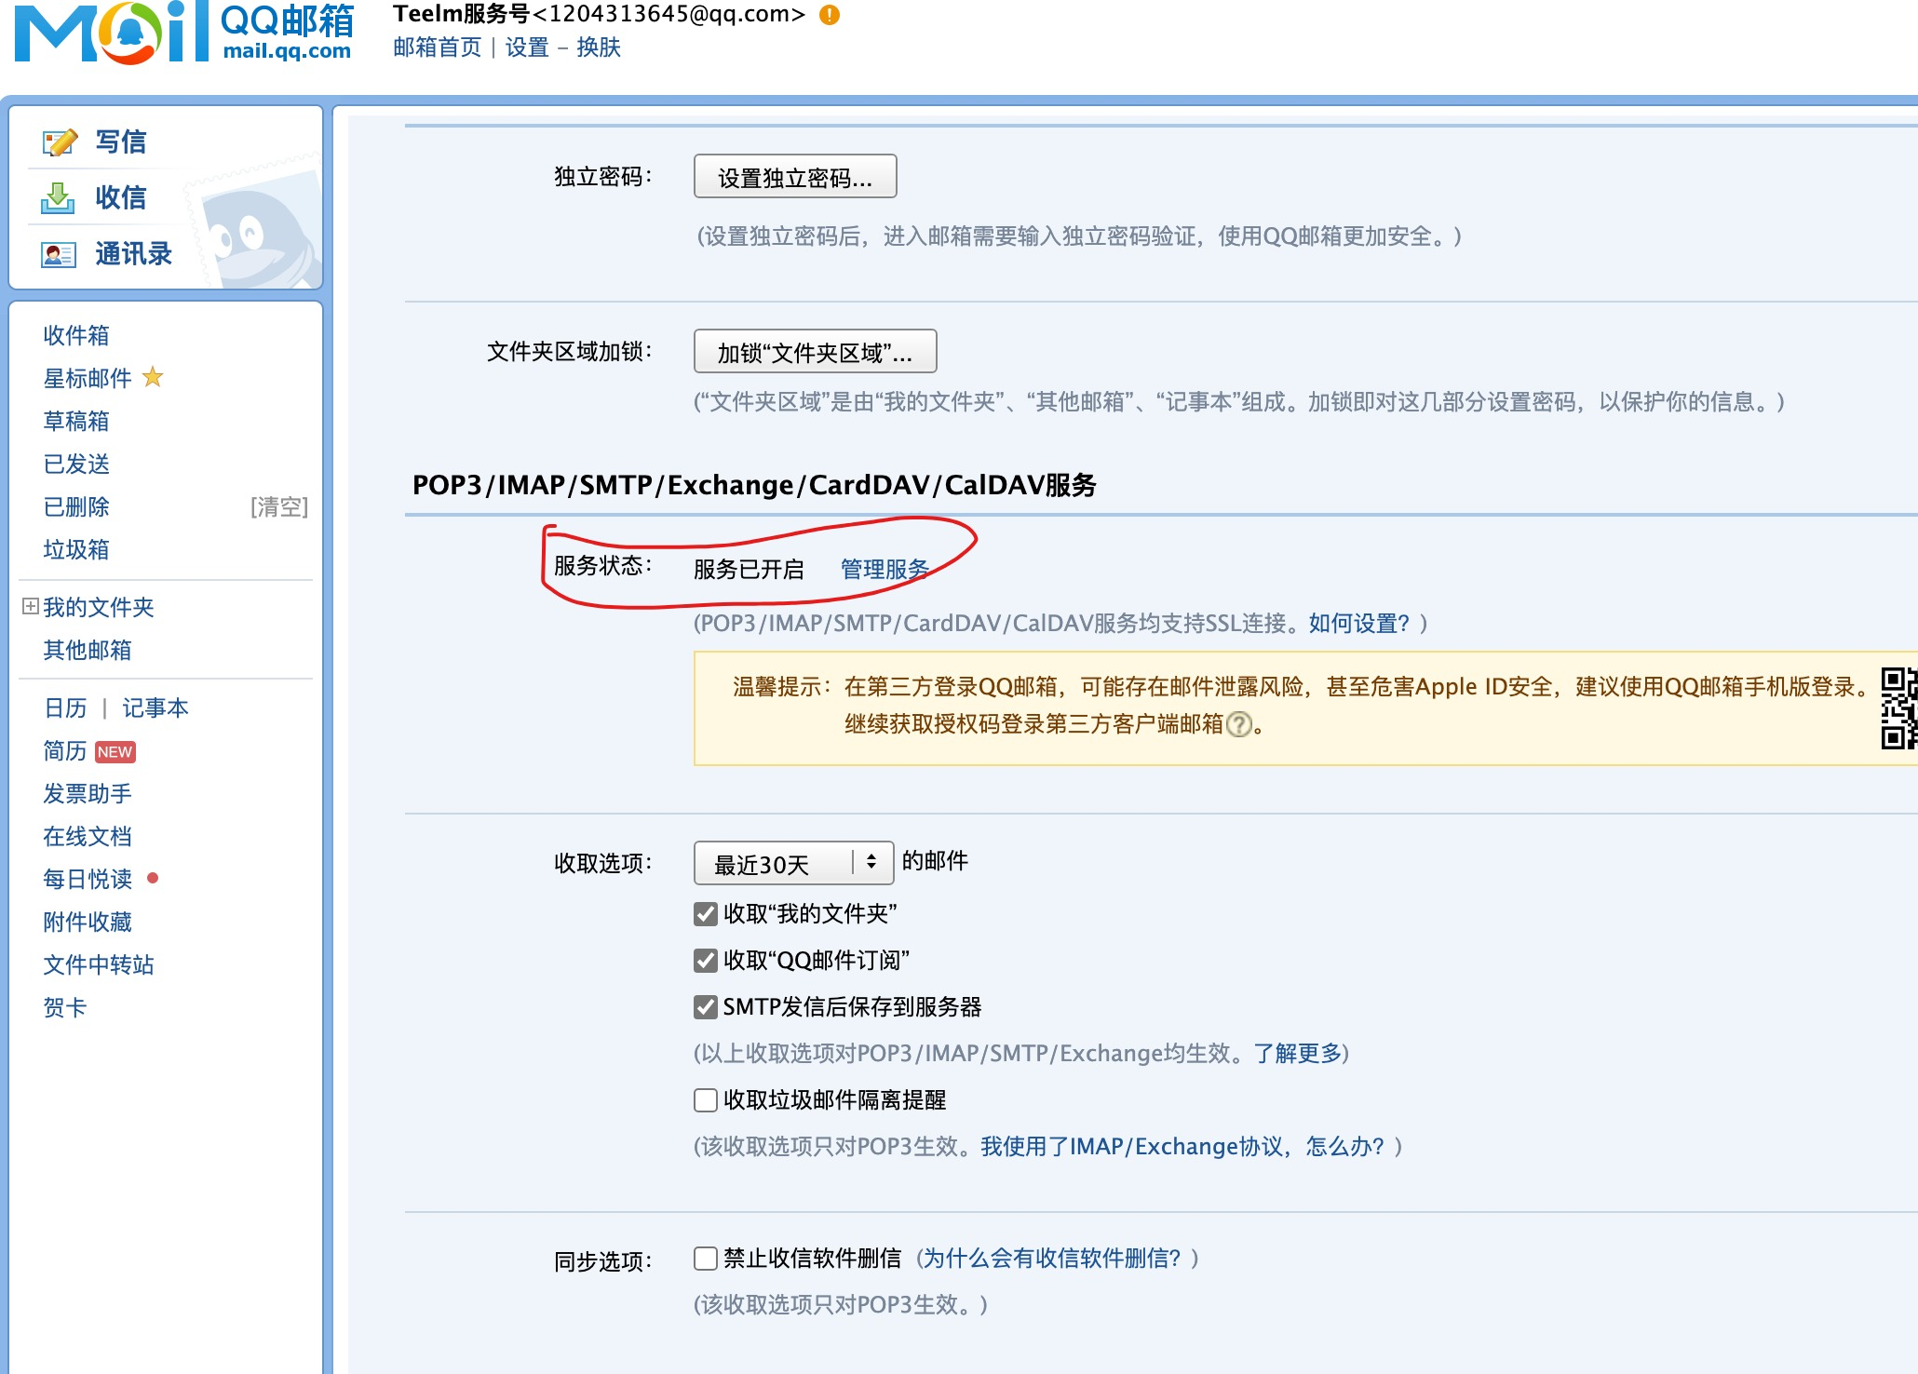The height and width of the screenshot is (1374, 1918).
Task: Open 其他邮箱
Action: 88,650
